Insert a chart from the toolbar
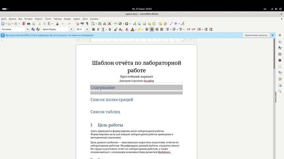Viewport: 284px width, 159px height. coord(105,23)
